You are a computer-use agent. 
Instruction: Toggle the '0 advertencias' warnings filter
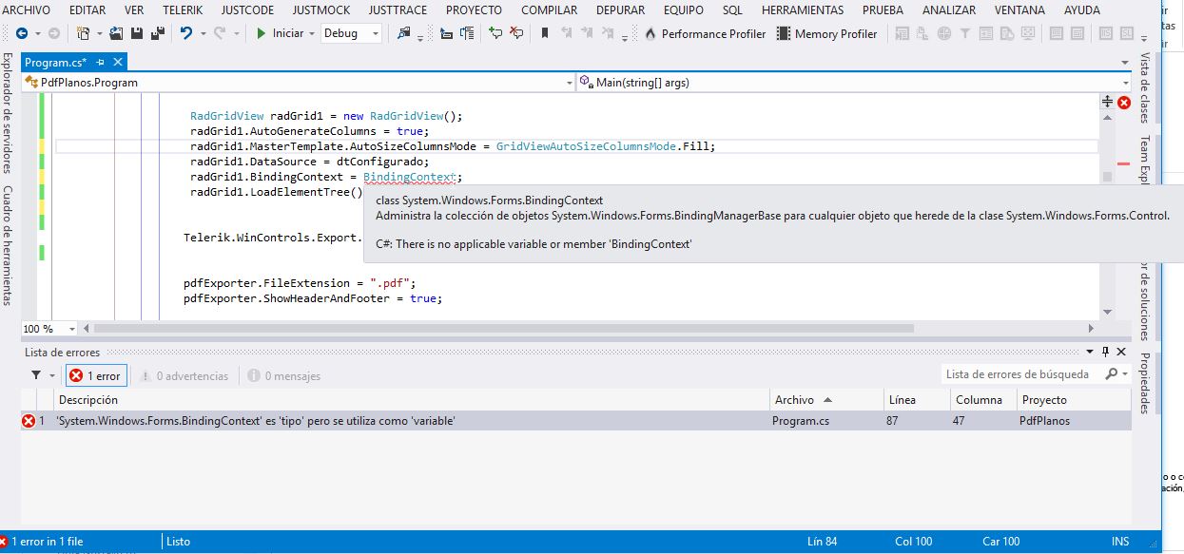(184, 375)
